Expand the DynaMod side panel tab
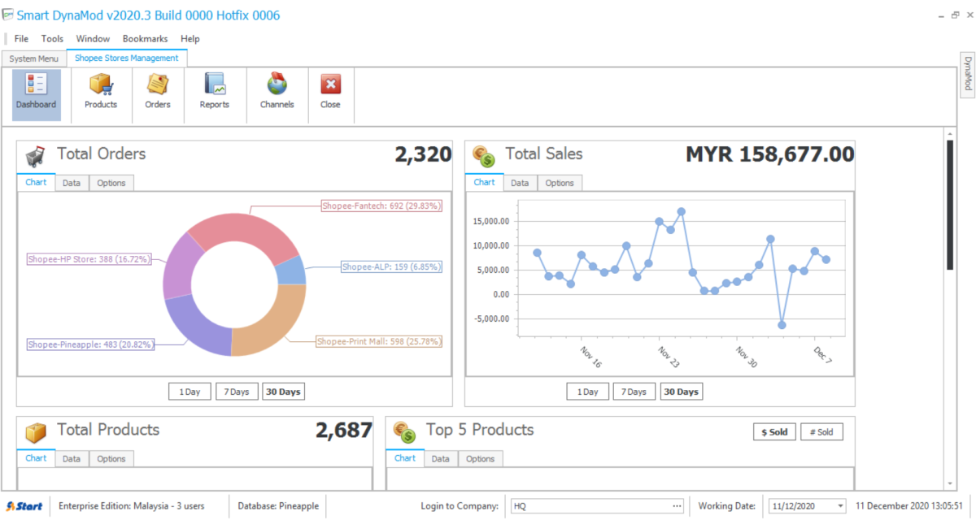The image size is (976, 520). click(x=968, y=74)
